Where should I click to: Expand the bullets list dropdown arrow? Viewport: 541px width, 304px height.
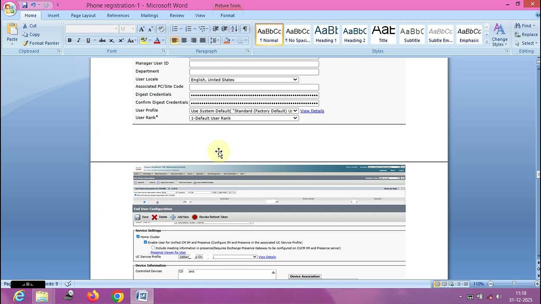(x=181, y=29)
